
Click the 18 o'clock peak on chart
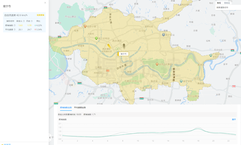(x=198, y=129)
